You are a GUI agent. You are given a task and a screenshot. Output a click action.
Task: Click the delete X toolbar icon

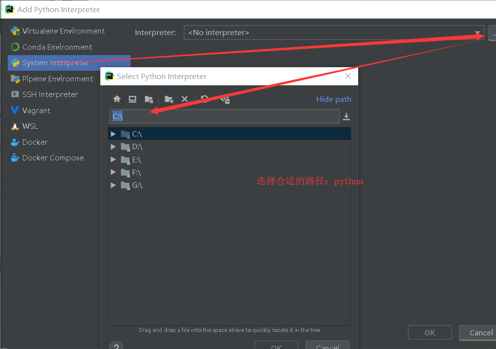pos(185,99)
